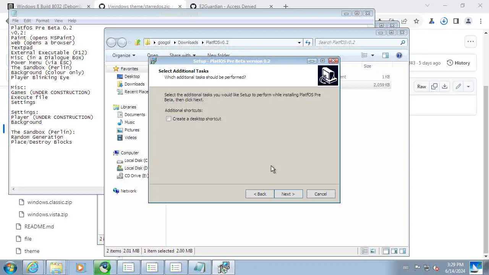Image resolution: width=489 pixels, height=275 pixels.
Task: Launch Internet Explorer from taskbar
Action: pyautogui.click(x=32, y=267)
